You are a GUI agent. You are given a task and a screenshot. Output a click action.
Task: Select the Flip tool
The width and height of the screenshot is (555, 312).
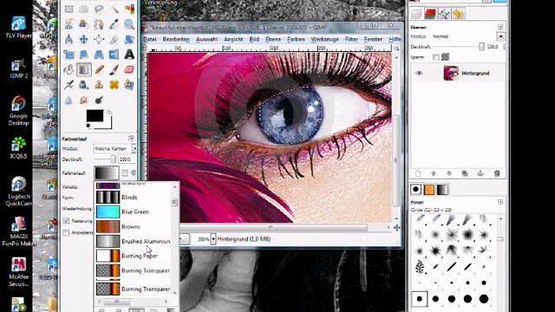click(x=114, y=54)
